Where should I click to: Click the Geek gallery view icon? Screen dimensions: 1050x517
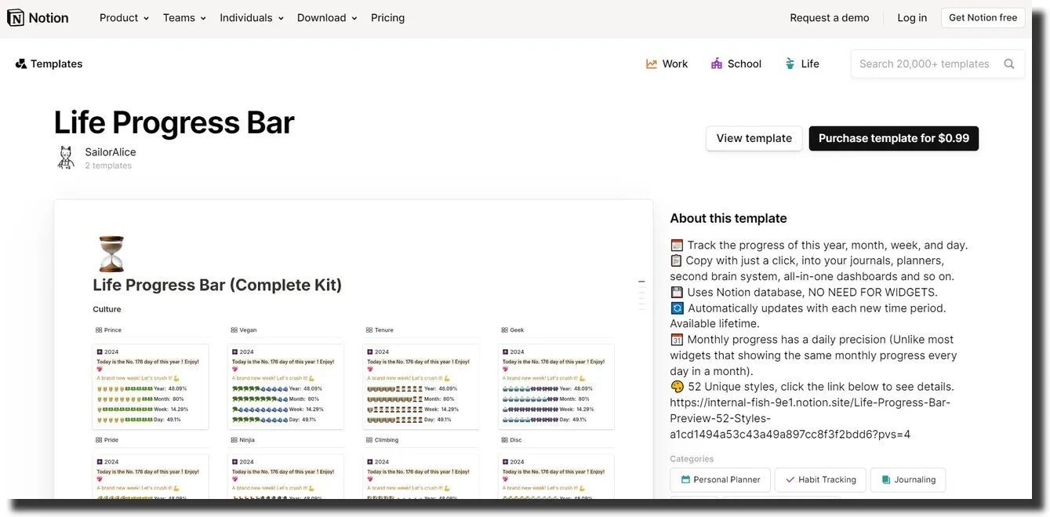click(504, 330)
